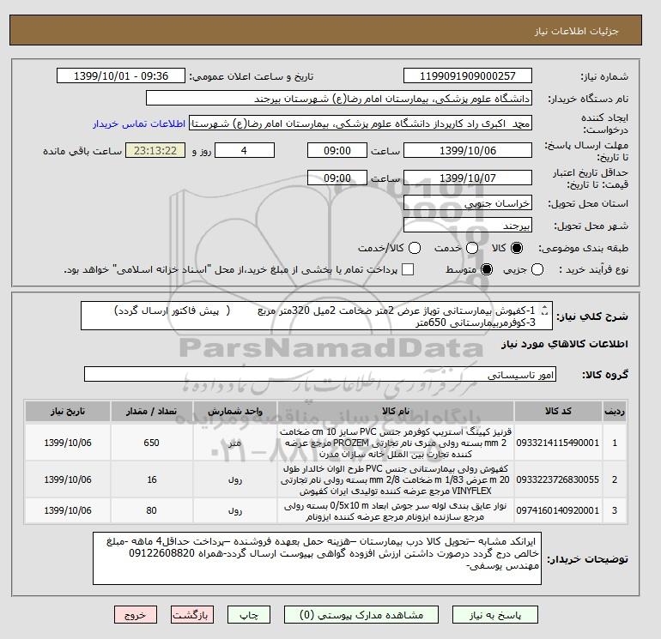
Task: Select the خدمت radio button
Action: (472, 248)
